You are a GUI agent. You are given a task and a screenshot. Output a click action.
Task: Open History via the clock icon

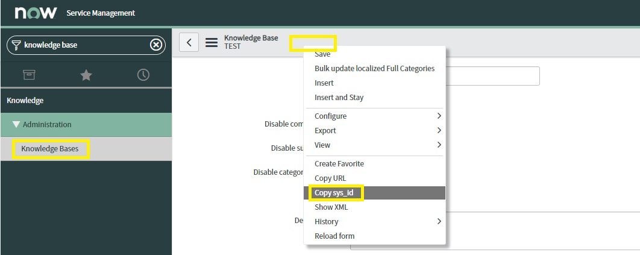pos(143,75)
